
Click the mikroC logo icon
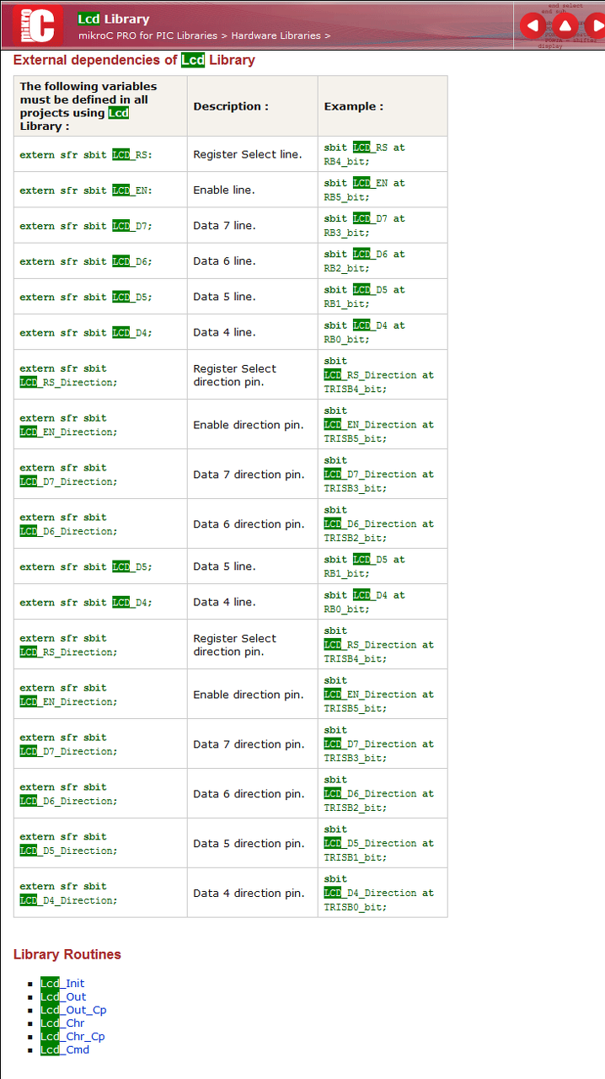pyautogui.click(x=38, y=25)
